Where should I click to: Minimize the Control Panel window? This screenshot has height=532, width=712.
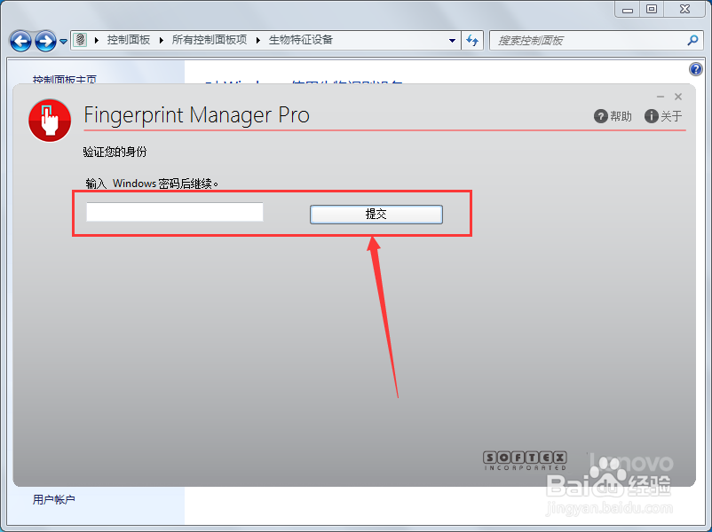click(628, 9)
